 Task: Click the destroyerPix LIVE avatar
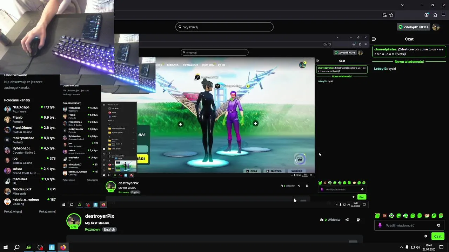click(x=74, y=221)
